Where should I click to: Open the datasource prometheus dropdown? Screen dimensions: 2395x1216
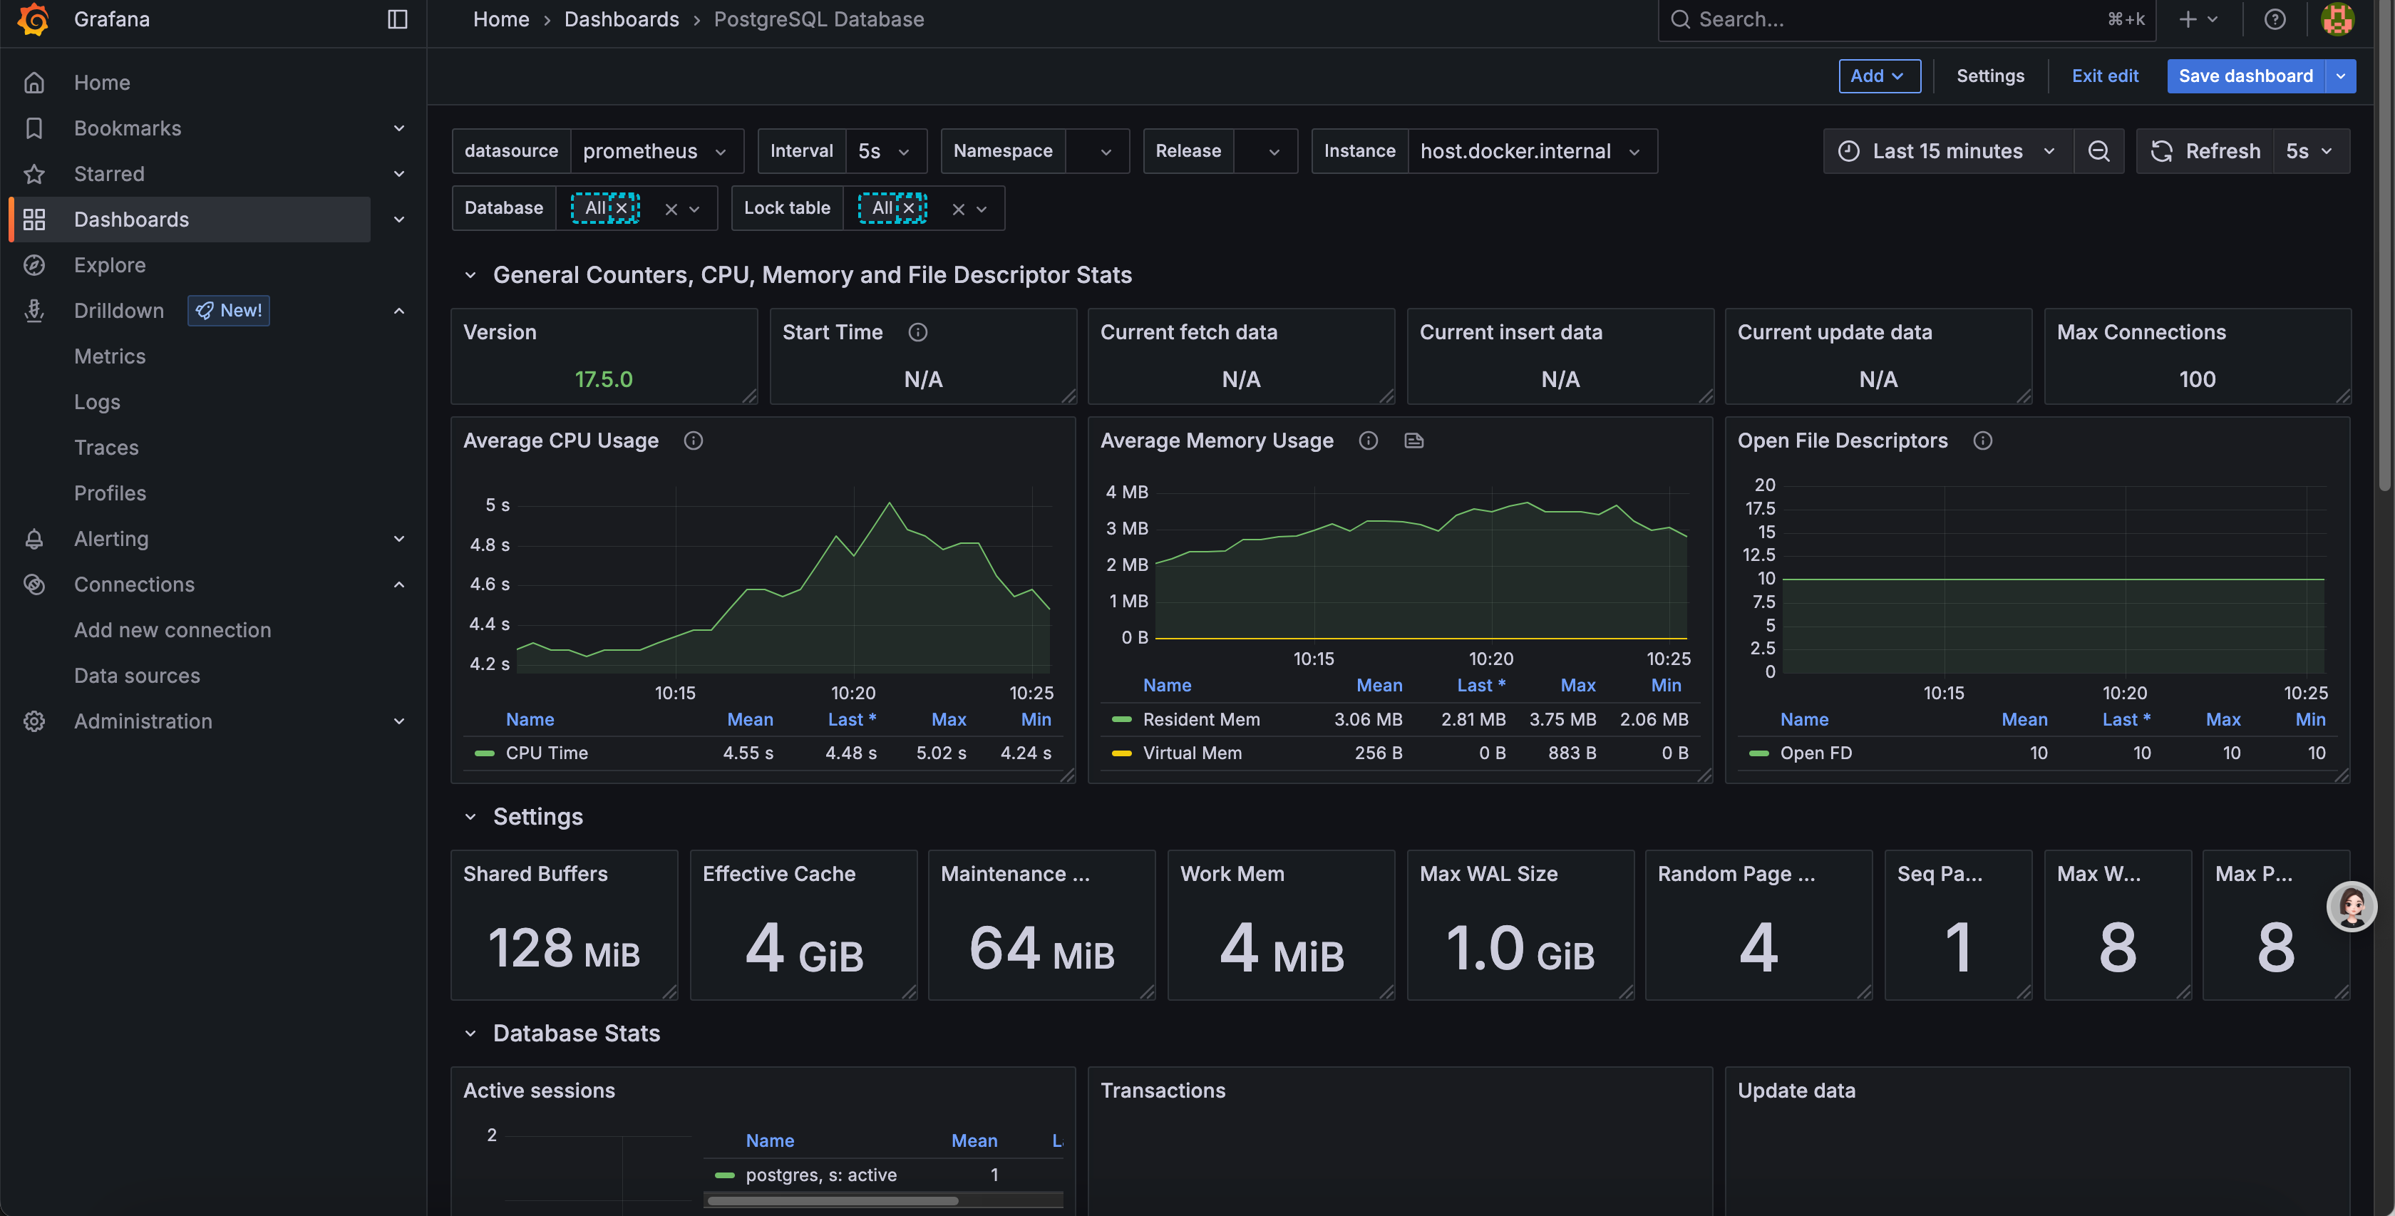656,152
